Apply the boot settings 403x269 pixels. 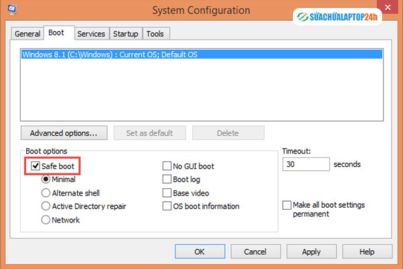[312, 252]
